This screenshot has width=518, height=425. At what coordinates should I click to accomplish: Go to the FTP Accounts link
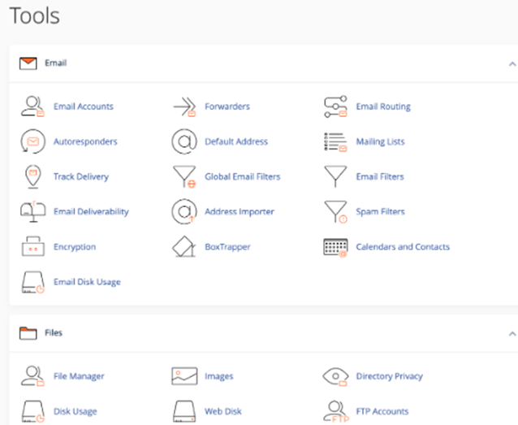[x=382, y=411]
